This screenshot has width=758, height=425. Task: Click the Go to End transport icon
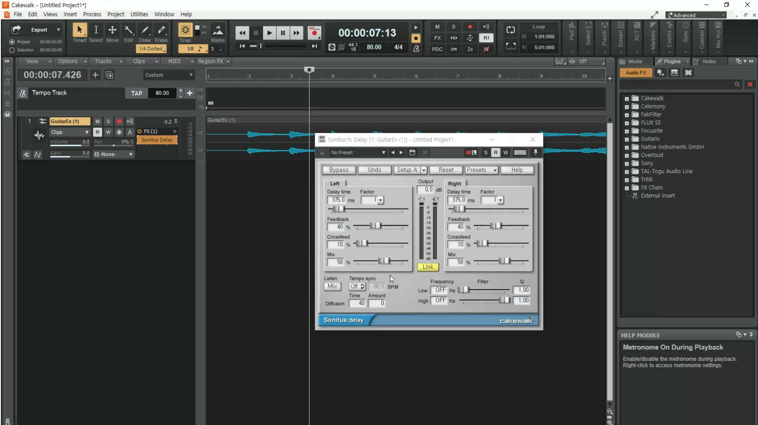point(314,46)
